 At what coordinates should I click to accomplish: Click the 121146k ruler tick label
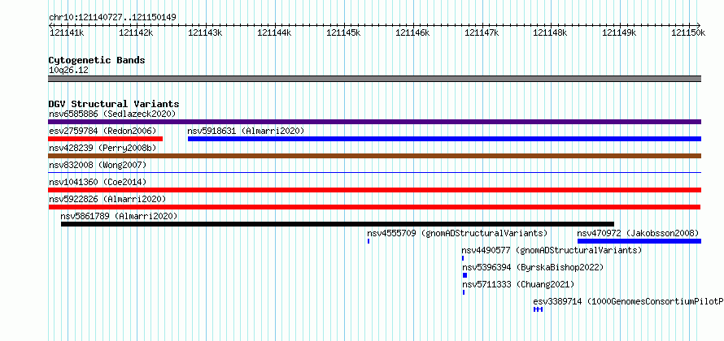click(412, 32)
